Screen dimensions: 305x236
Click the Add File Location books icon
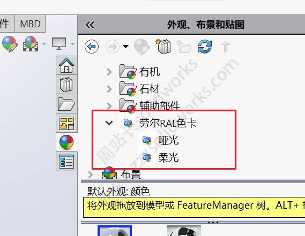coord(163,46)
